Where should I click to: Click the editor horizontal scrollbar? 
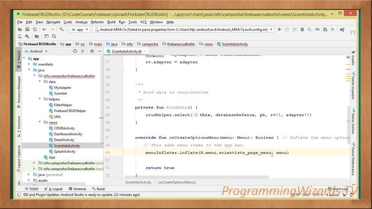click(196, 177)
